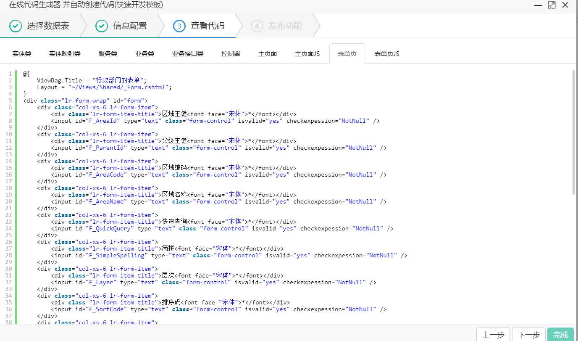Image resolution: width=578 pixels, height=341 pixels.
Task: Open the 服务类 tab
Action: point(108,54)
